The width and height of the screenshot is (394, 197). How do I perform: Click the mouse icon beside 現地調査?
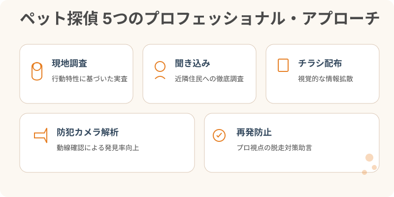[37, 71]
